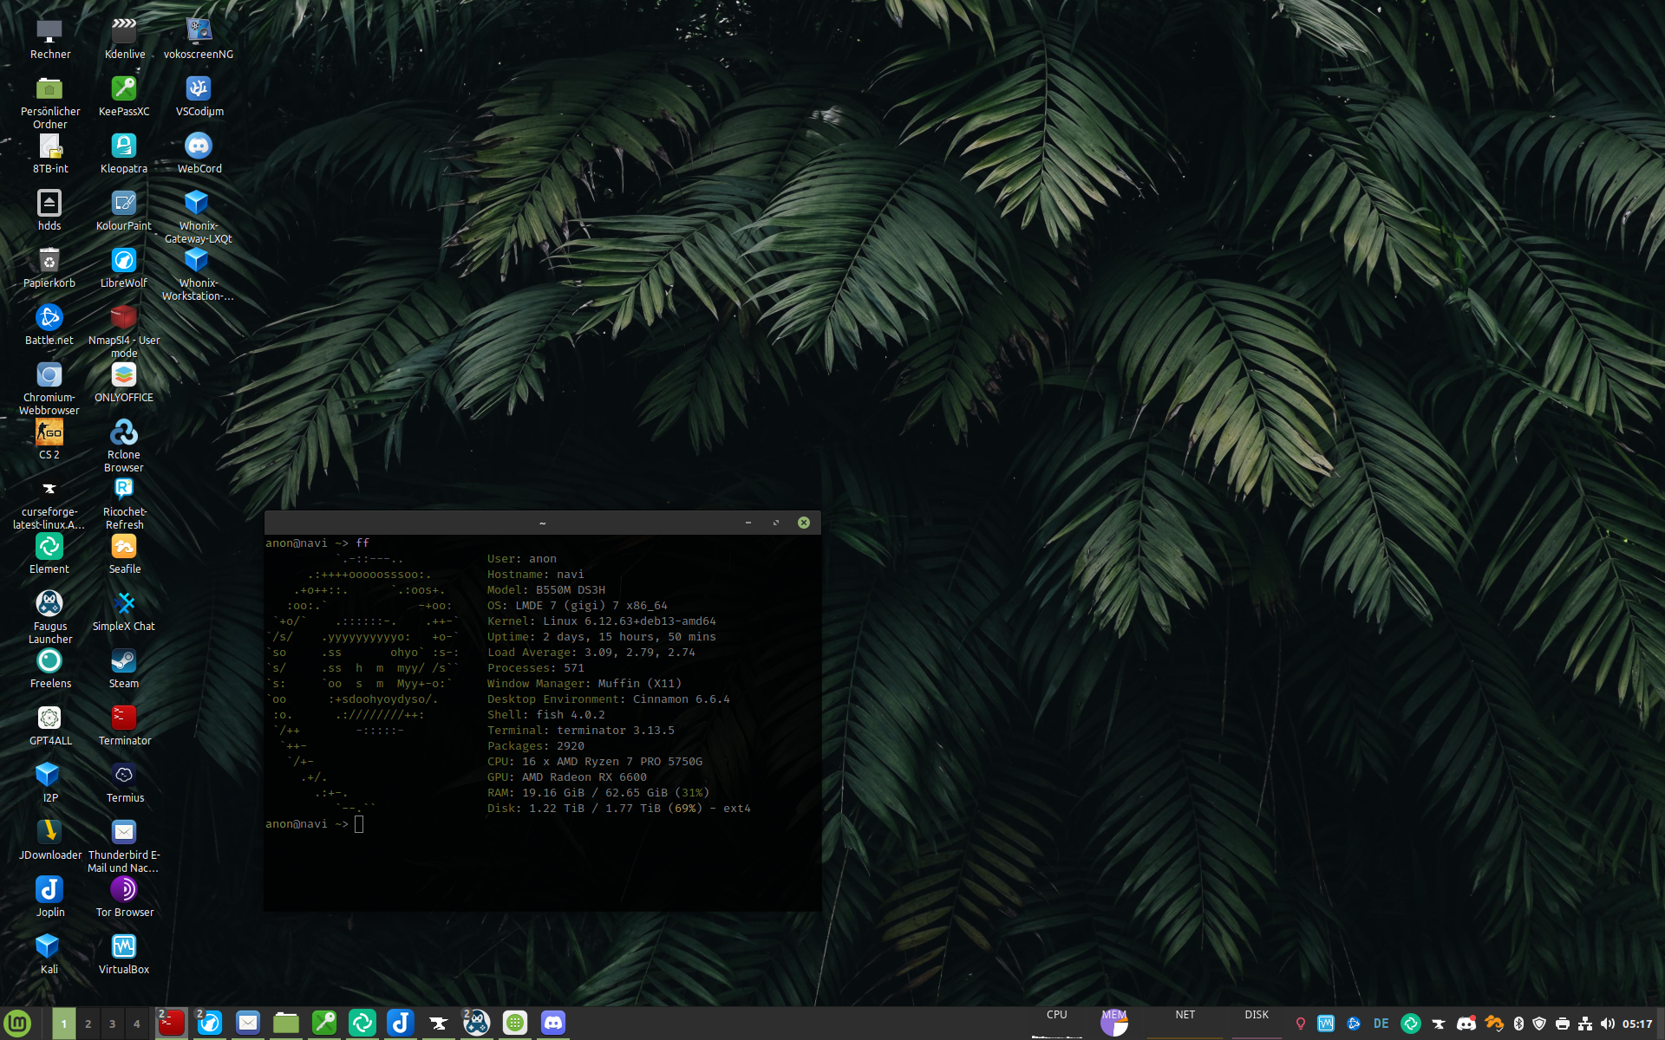Switch to workspace 2
Viewport: 1665px width, 1040px height.
(x=88, y=1024)
